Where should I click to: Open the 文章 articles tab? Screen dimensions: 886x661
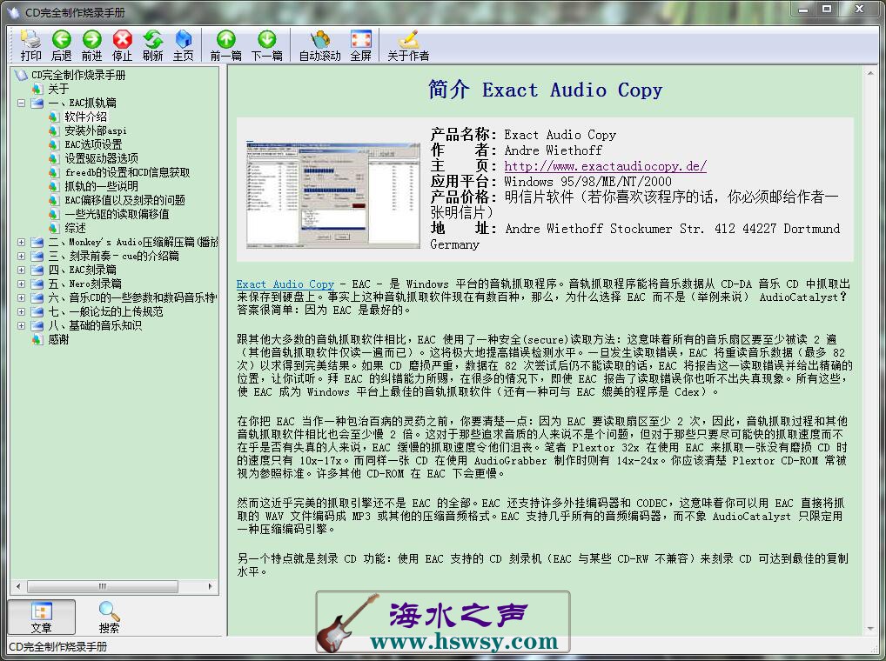[41, 618]
